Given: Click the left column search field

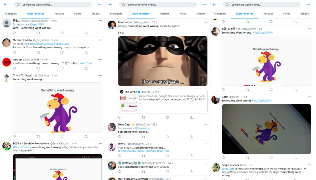Looking at the screenshot, I should [x=52, y=5].
